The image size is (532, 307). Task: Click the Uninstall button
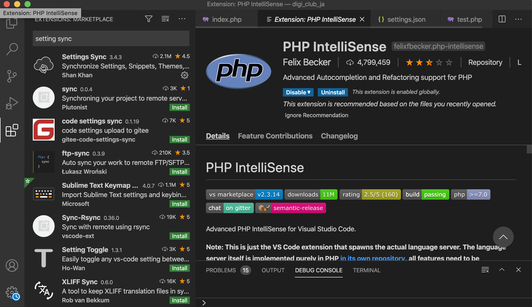pos(333,92)
